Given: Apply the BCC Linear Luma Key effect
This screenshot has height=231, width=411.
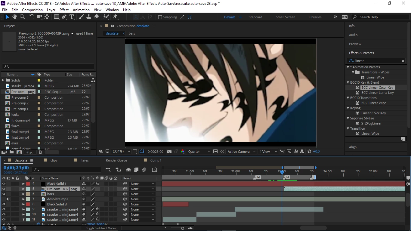Looking at the screenshot, I should (377, 93).
